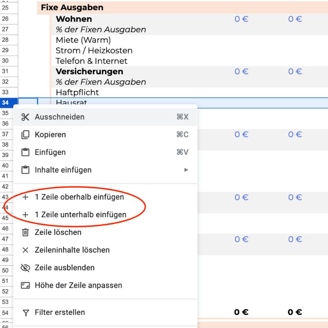This screenshot has height=328, width=328.
Task: Click the 'Haftpflicht' cell
Action: (x=77, y=93)
